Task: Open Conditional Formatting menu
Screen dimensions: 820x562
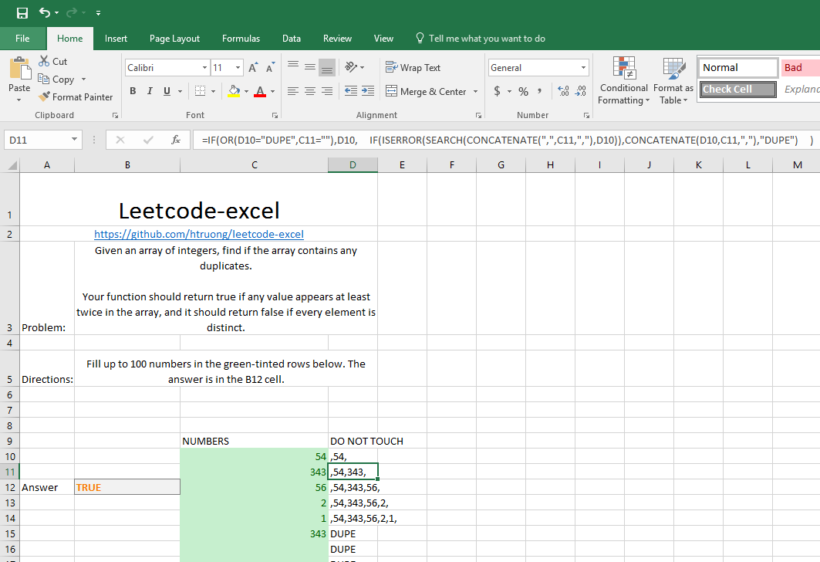Action: 623,80
